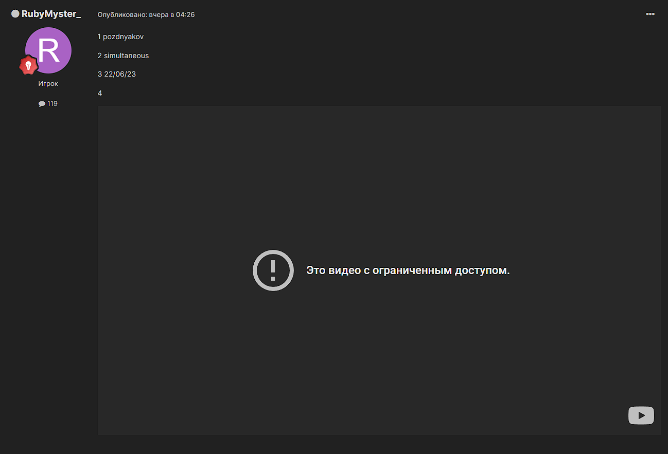This screenshot has width=668, height=454.
Task: Click the exclamation warning icon in the player
Action: (273, 270)
